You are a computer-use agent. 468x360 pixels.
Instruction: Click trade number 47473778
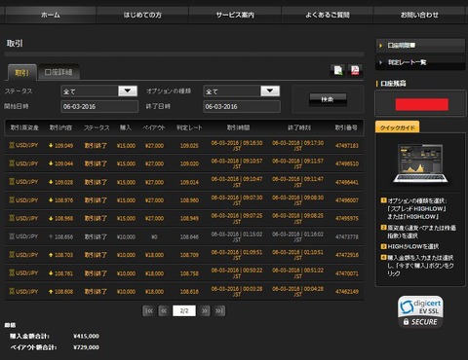coord(347,236)
